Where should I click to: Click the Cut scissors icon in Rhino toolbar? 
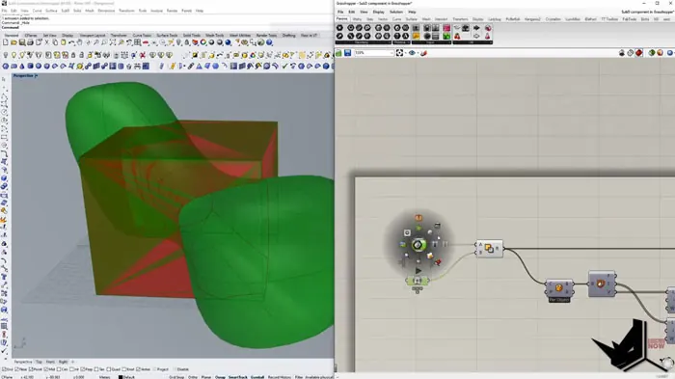tap(47, 42)
